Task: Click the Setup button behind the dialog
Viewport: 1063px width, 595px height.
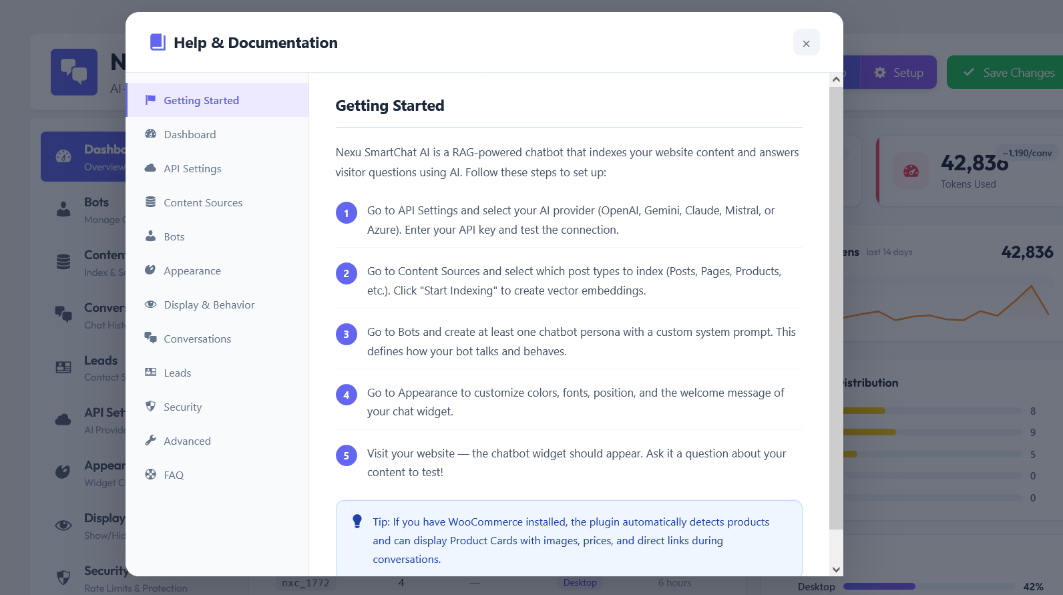Action: [898, 72]
